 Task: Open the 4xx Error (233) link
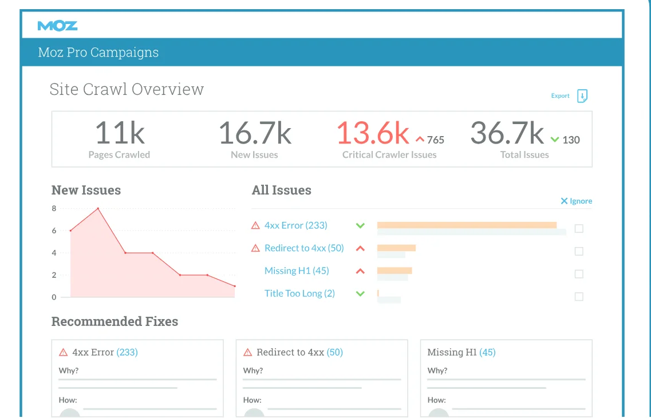tap(295, 225)
